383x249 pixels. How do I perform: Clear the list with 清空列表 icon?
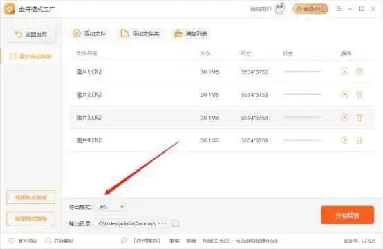click(178, 33)
